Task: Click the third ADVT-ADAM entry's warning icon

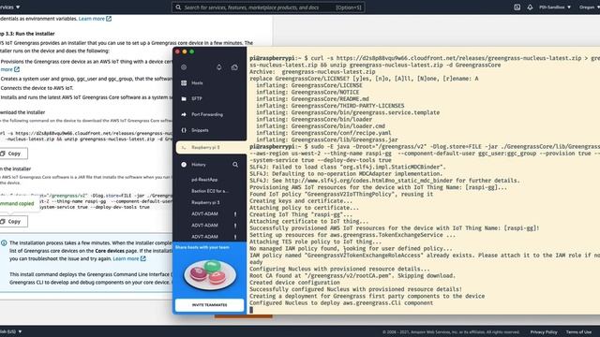Action: (235, 237)
